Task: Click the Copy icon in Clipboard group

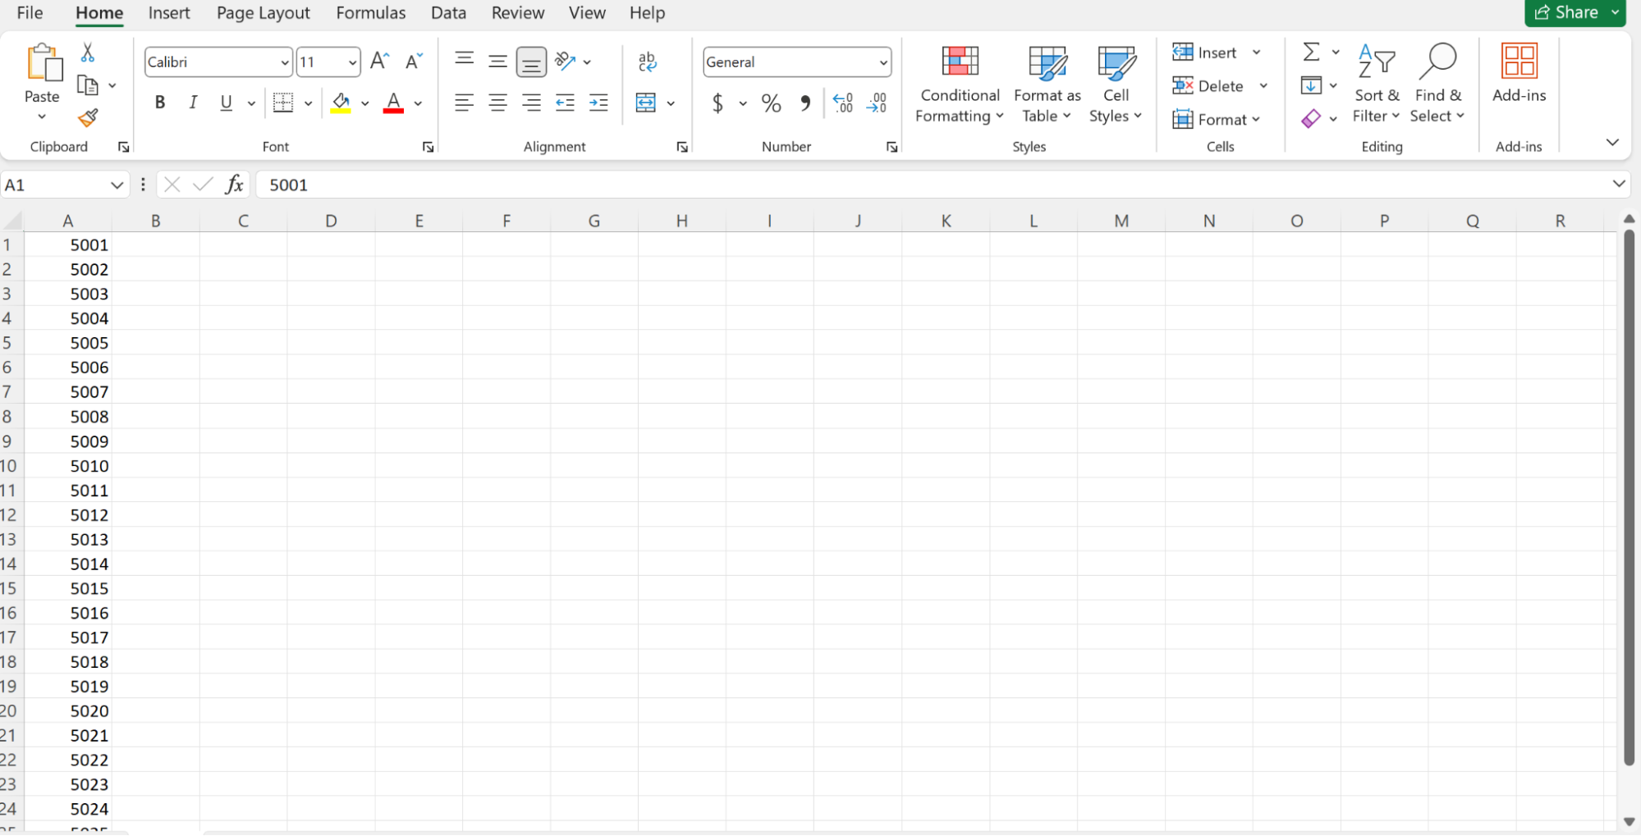Action: [87, 85]
